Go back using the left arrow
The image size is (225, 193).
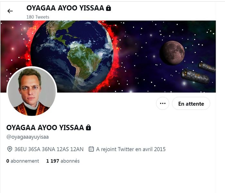tap(10, 11)
